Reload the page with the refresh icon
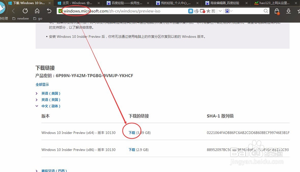Screen dimensions: 300x172 point(25,11)
